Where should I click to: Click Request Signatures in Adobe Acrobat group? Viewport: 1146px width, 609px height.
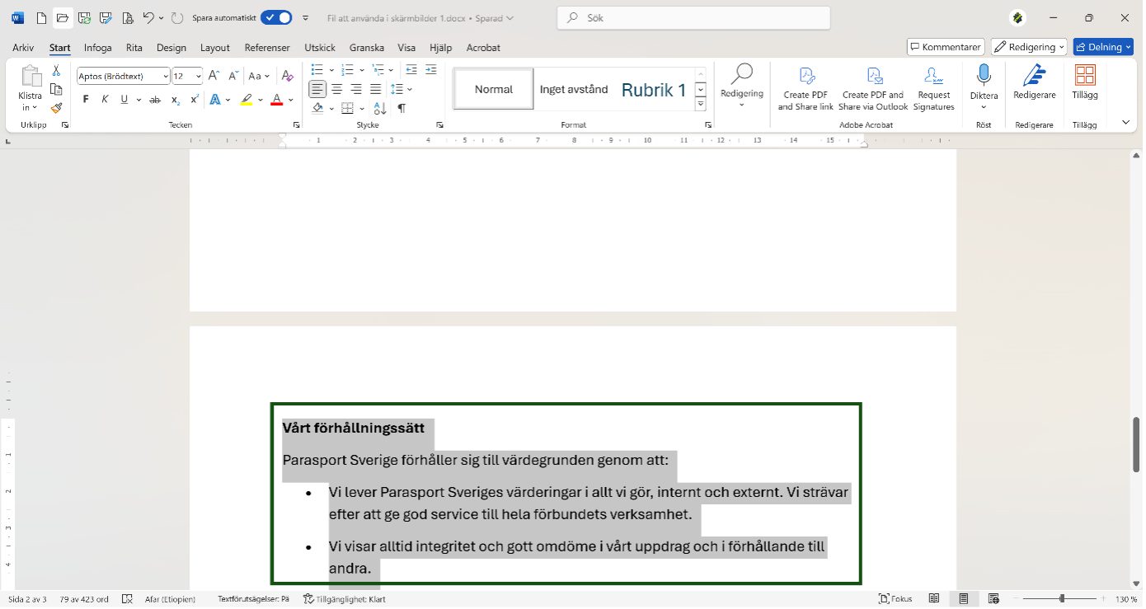[933, 89]
